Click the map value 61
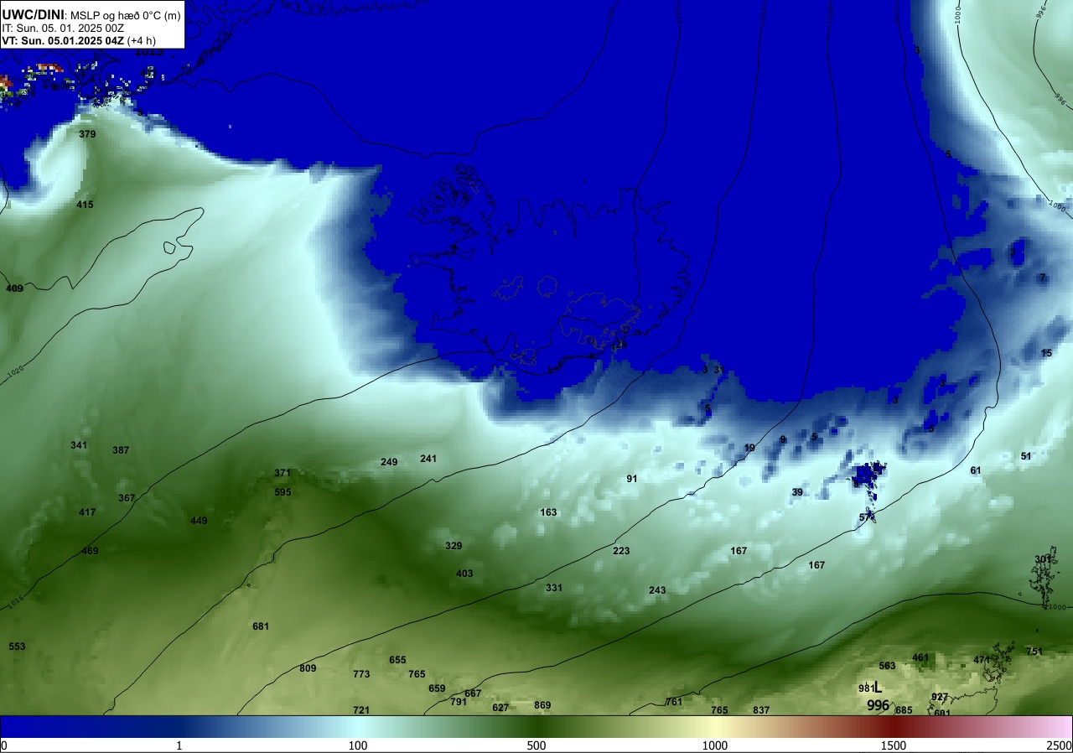Viewport: 1073px width, 753px height. pos(976,470)
